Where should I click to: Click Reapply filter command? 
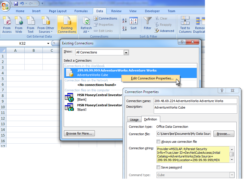(x=163, y=25)
